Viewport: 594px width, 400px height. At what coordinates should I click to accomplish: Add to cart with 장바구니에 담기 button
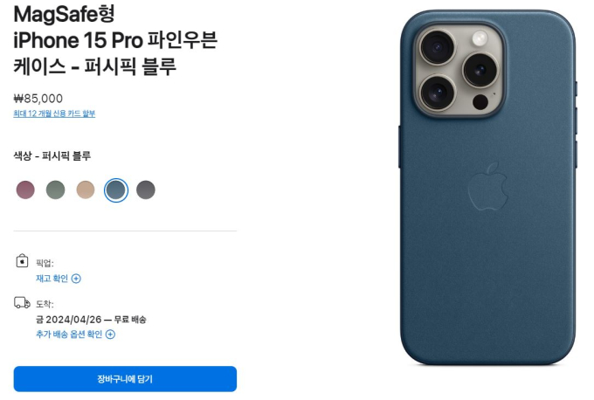pos(125,379)
